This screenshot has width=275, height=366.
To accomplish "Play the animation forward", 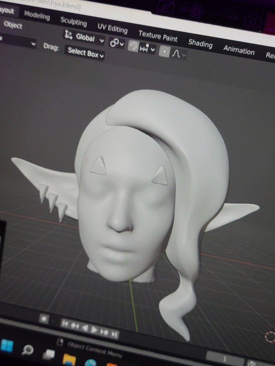I will tap(94, 330).
